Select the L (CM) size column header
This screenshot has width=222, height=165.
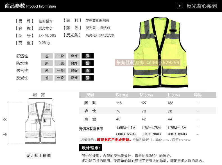click(x=174, y=95)
